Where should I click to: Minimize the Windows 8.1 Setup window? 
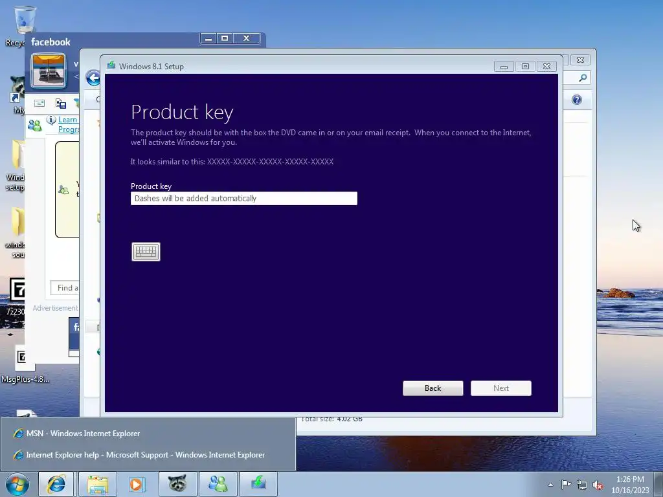coord(504,67)
